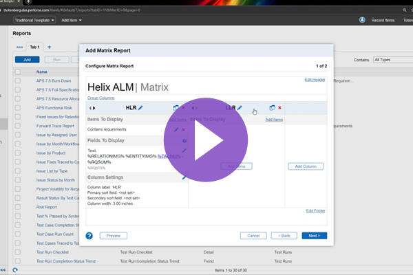Check the Issue by Product row

[18, 153]
